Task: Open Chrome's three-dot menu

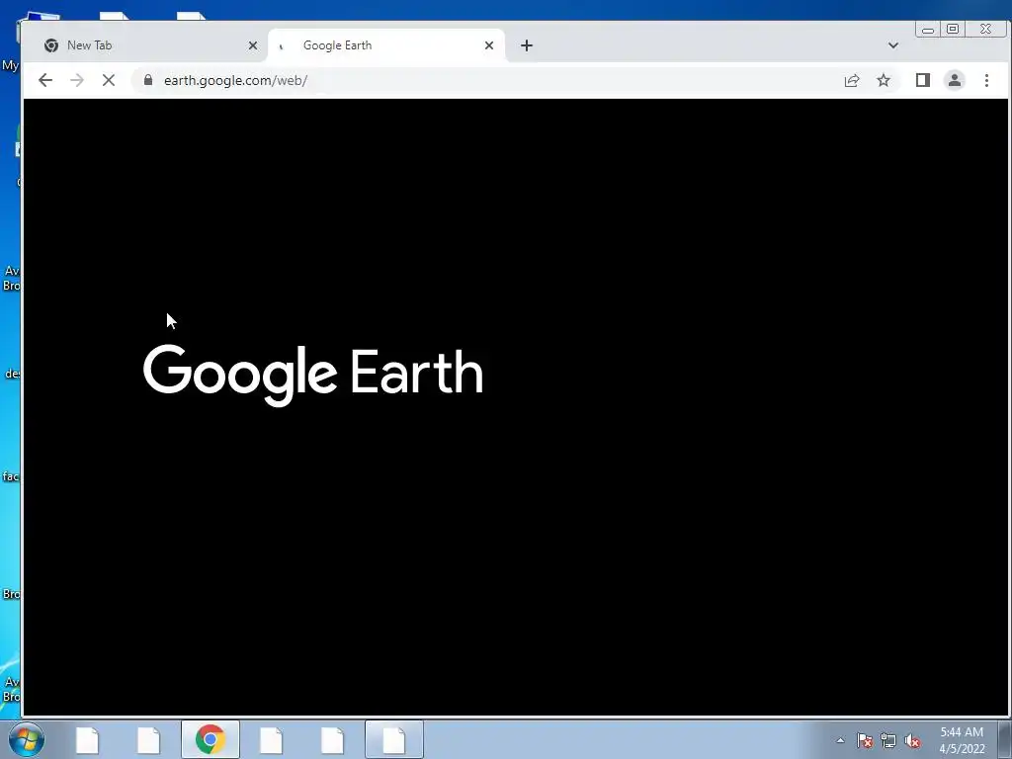Action: click(x=986, y=80)
